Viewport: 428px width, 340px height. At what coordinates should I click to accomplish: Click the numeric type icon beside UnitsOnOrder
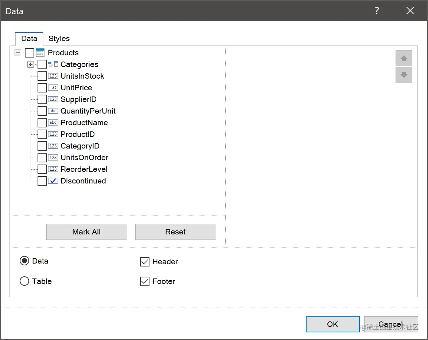(53, 158)
